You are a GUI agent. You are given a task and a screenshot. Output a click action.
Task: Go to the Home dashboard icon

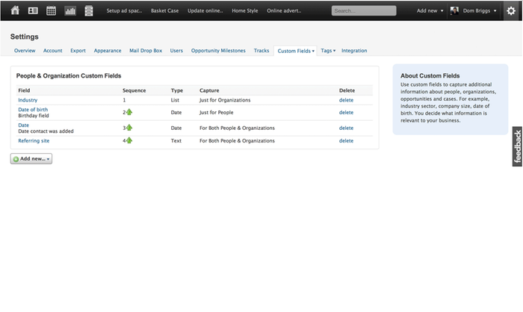14,11
